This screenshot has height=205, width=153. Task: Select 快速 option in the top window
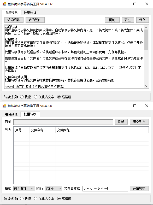(26, 97)
